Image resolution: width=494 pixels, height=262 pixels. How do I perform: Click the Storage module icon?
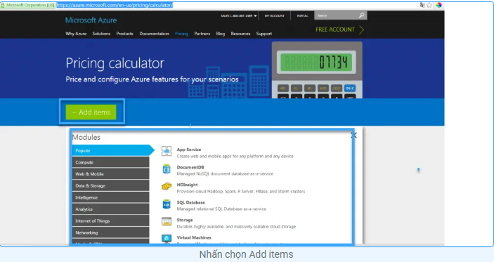click(167, 222)
